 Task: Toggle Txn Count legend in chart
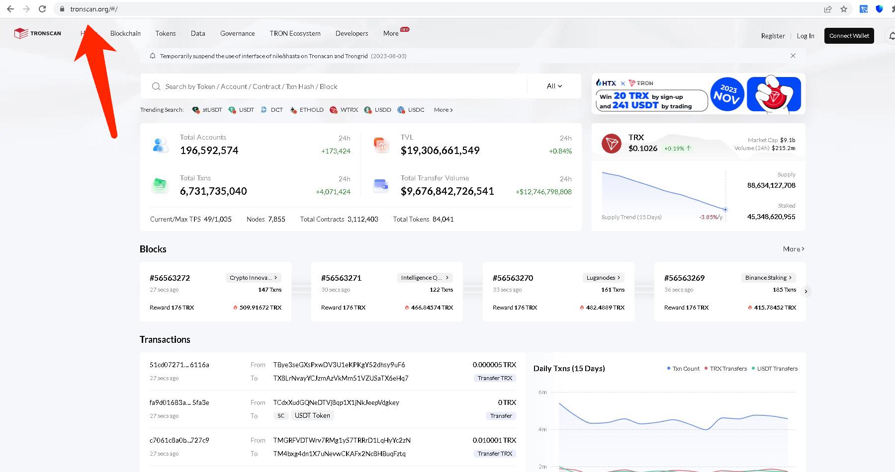click(683, 369)
